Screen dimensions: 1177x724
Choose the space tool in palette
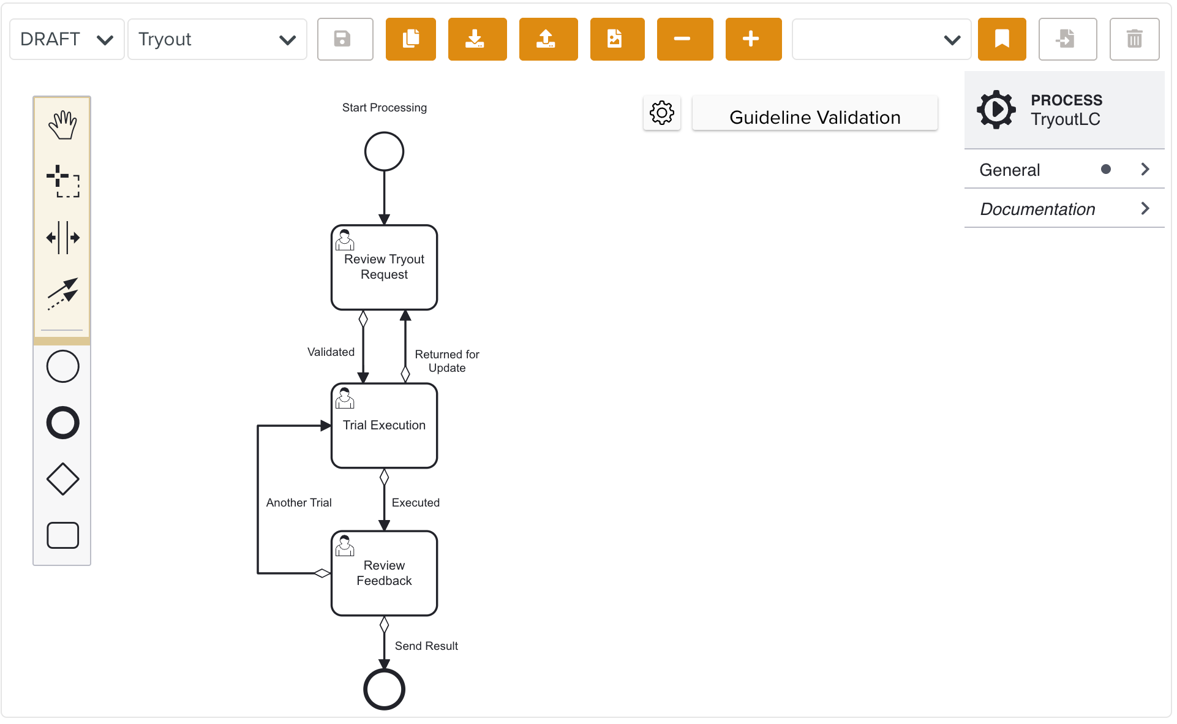click(62, 238)
